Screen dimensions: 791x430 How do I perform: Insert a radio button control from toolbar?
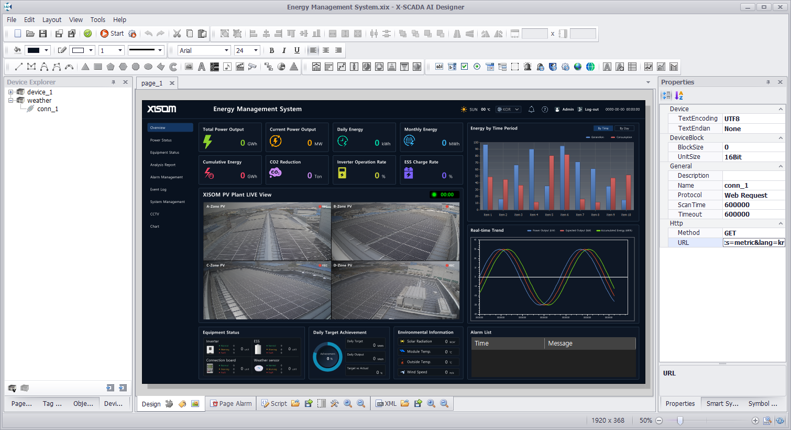(477, 67)
